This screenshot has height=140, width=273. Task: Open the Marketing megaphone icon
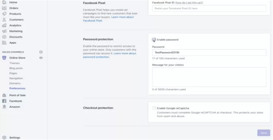coord(4,31)
